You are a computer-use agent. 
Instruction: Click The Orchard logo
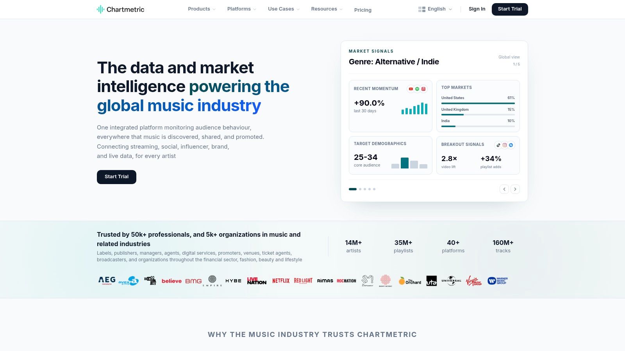pyautogui.click(x=410, y=281)
